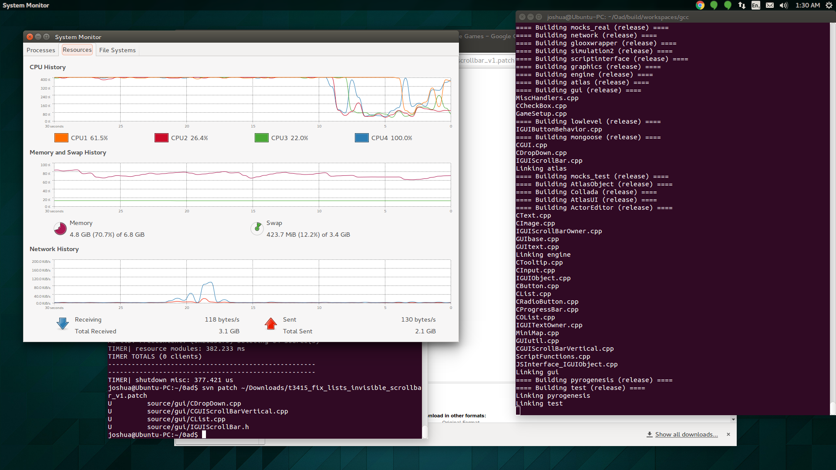Click sent rate '130 bytes/s'
Screen dimensions: 836x470
click(x=418, y=319)
